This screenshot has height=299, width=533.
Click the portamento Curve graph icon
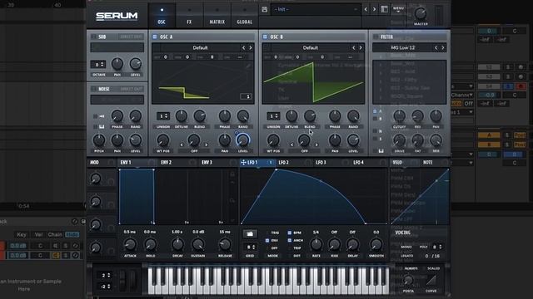[x=431, y=280]
